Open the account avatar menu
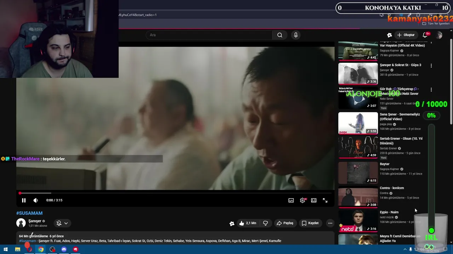The image size is (453, 254). click(x=439, y=35)
